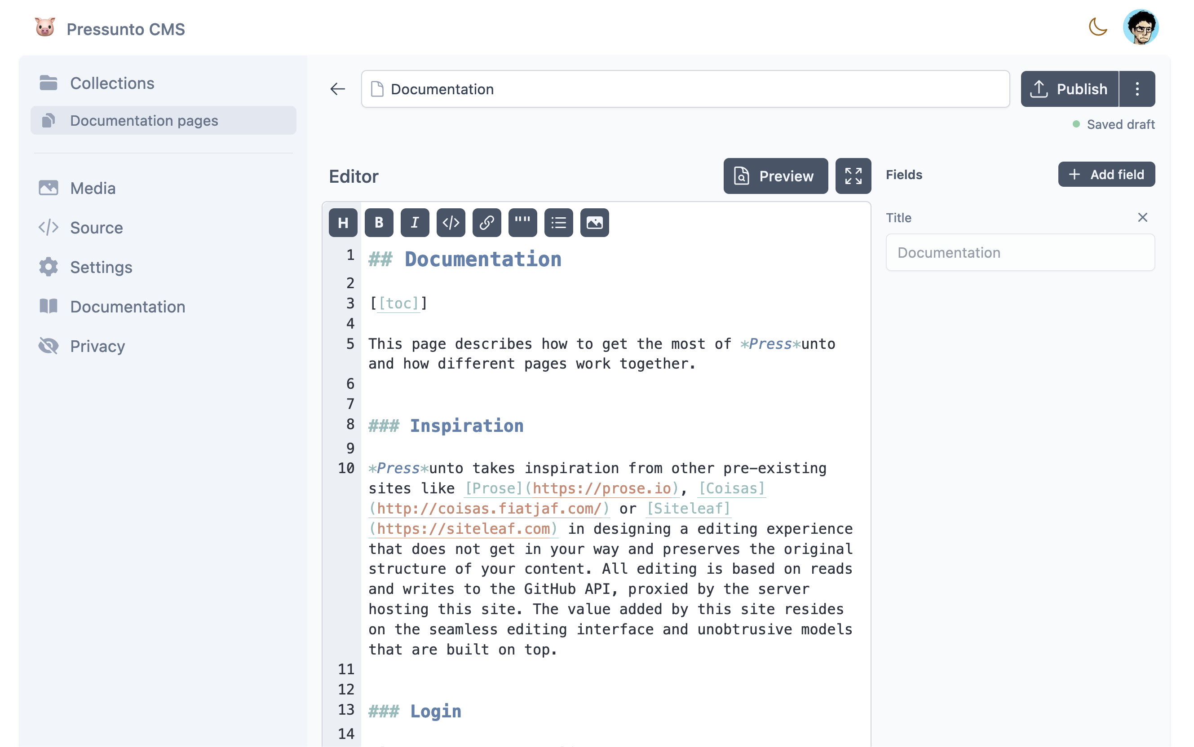1194x747 pixels.
Task: Insert a blockquote with the quote icon
Action: tap(522, 223)
